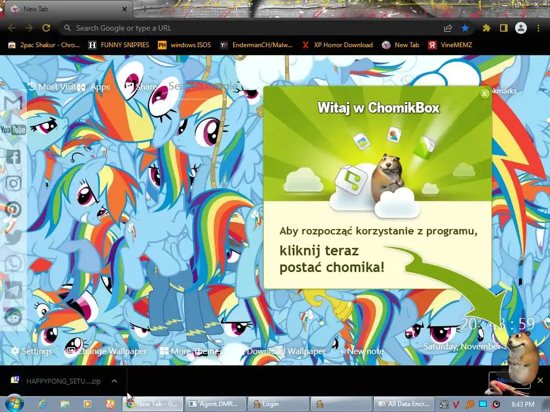This screenshot has height=412, width=550.
Task: Open the Twitter sidebar shortcut
Action: [13, 237]
